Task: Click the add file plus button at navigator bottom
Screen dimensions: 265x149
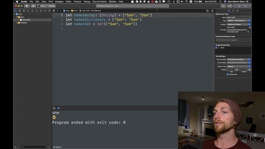Action: tap(15, 147)
